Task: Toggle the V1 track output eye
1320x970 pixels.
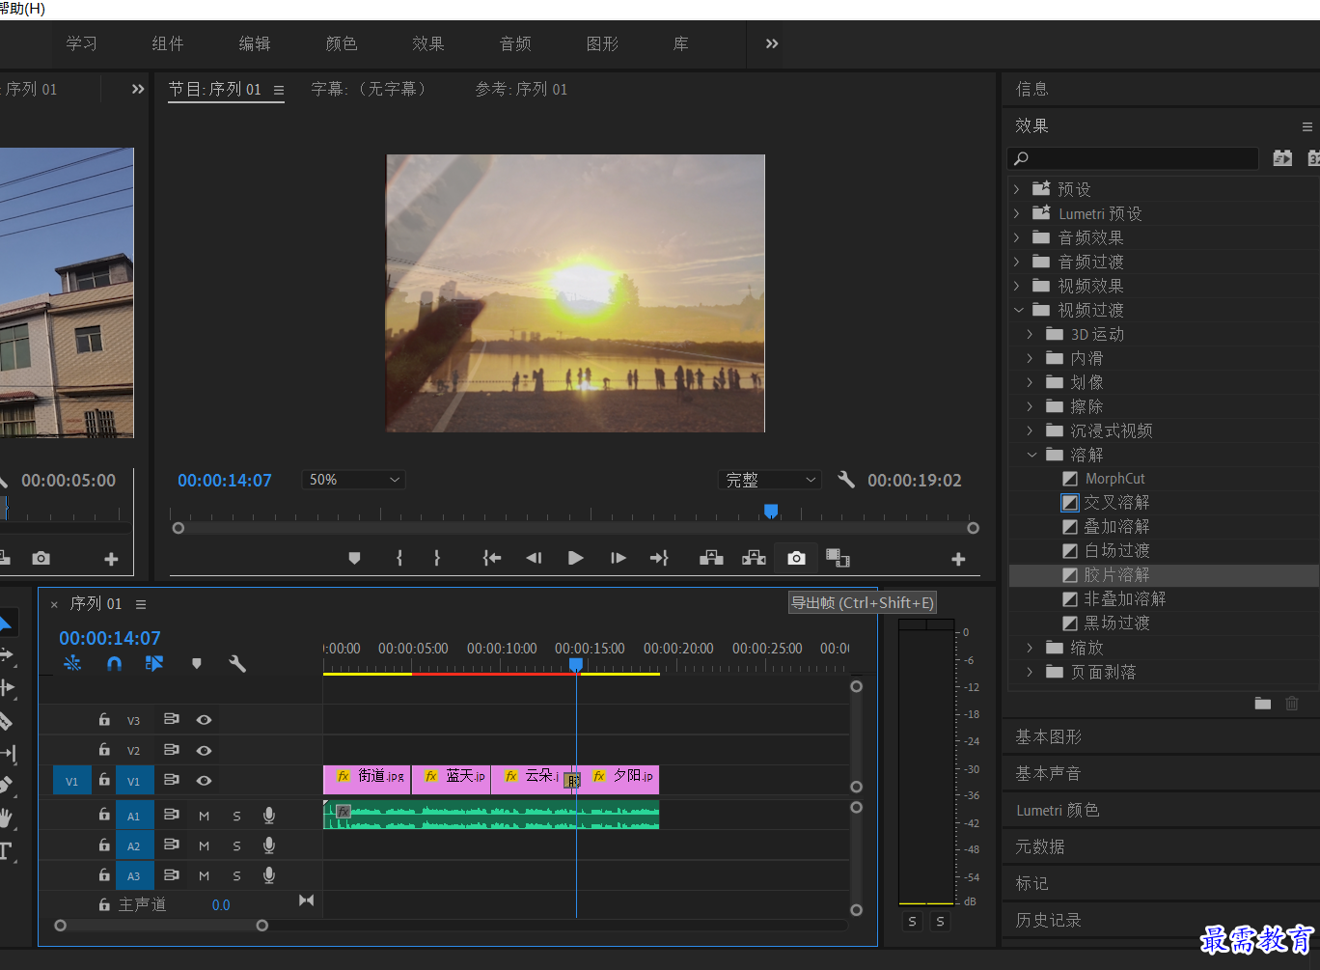Action: tap(204, 780)
